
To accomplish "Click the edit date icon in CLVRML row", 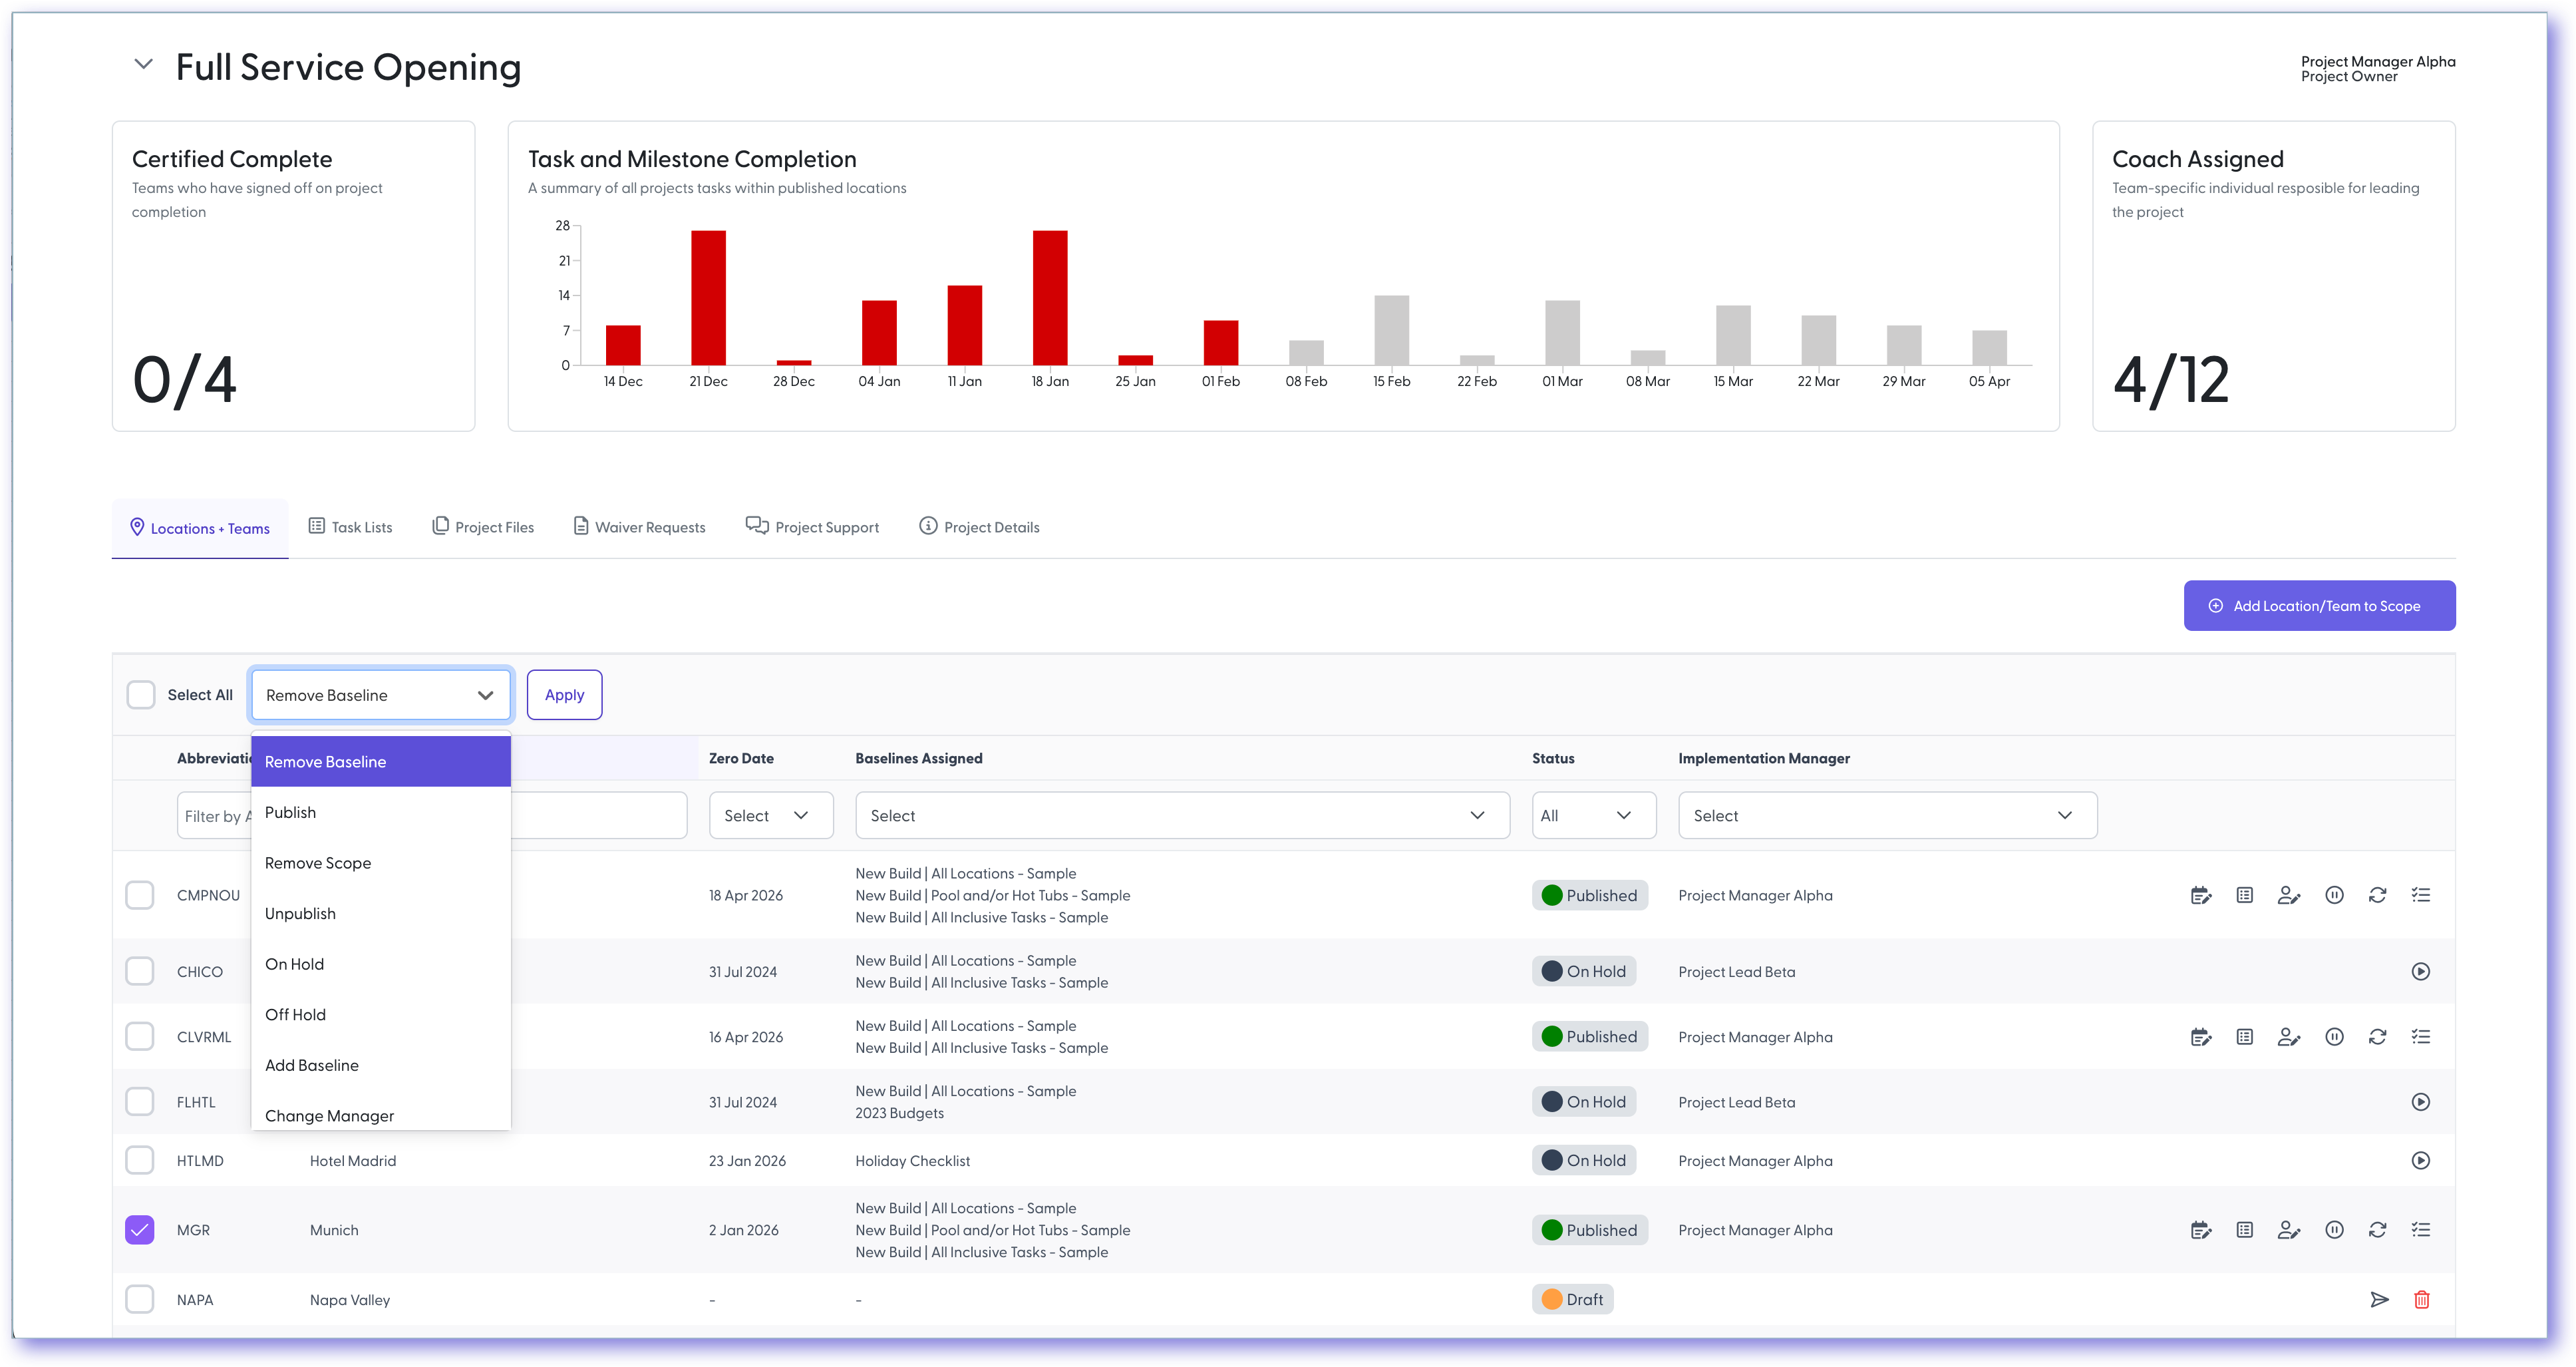I will [x=2200, y=1037].
